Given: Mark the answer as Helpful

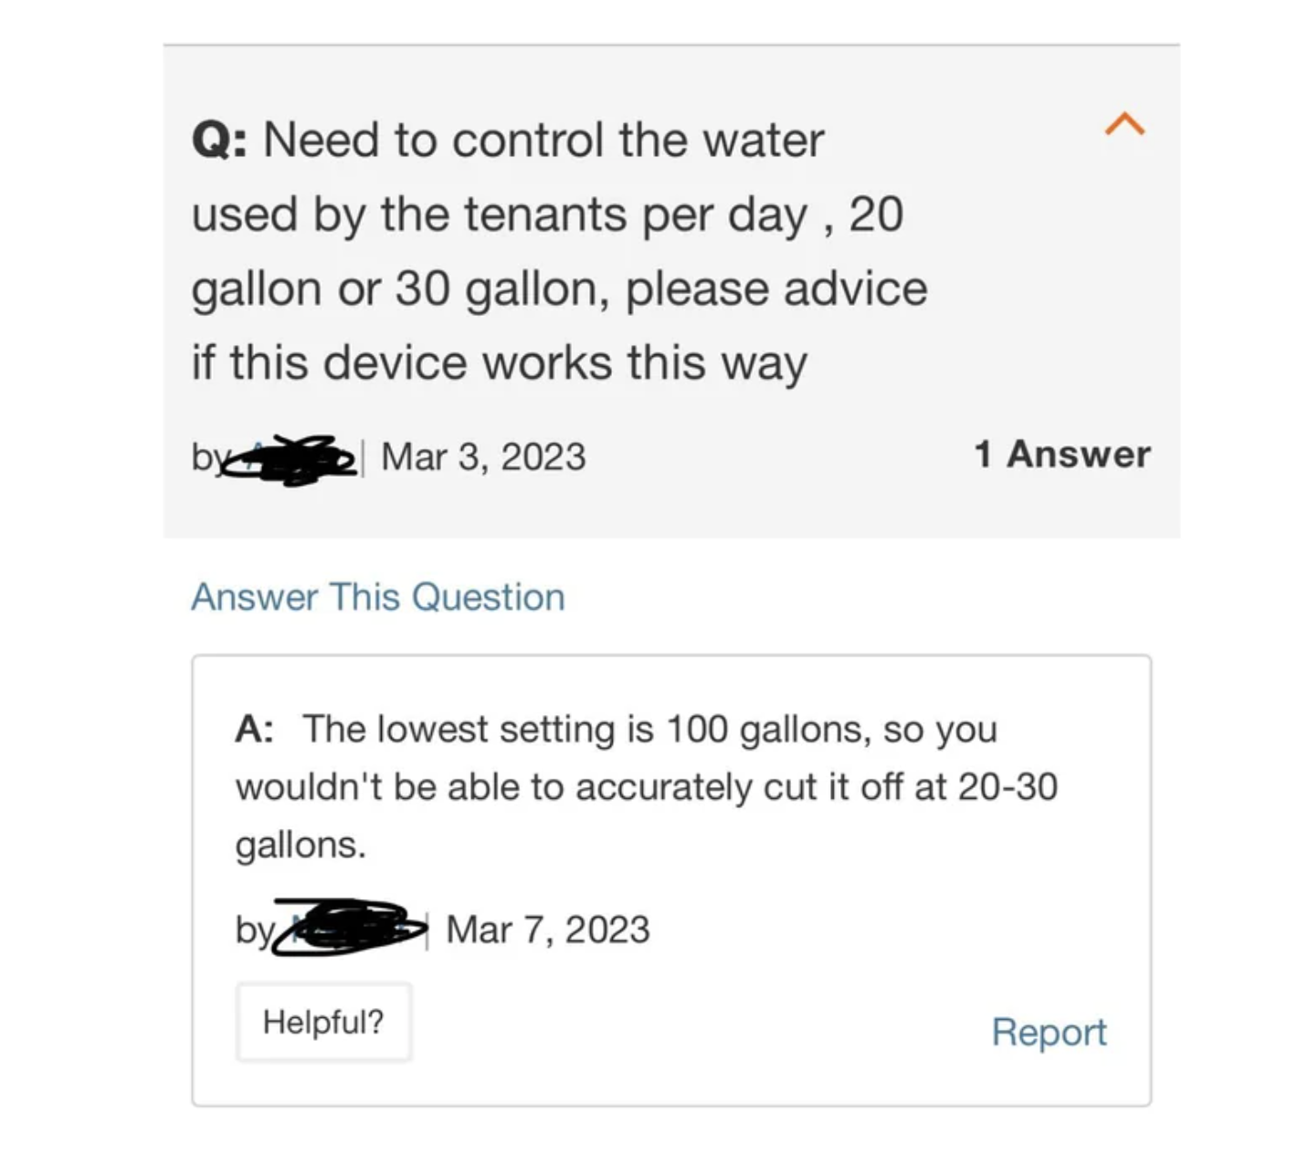Looking at the screenshot, I should click(x=324, y=1022).
